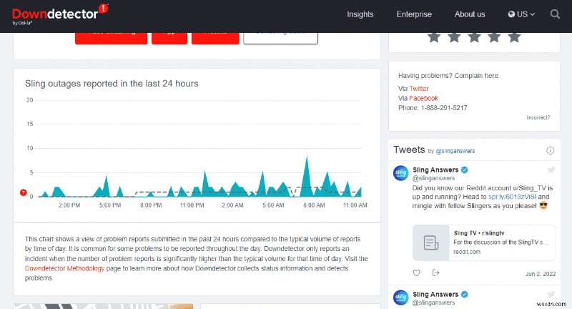Open the Enterprise menu item
Screen dimensions: 572x309
coord(414,14)
